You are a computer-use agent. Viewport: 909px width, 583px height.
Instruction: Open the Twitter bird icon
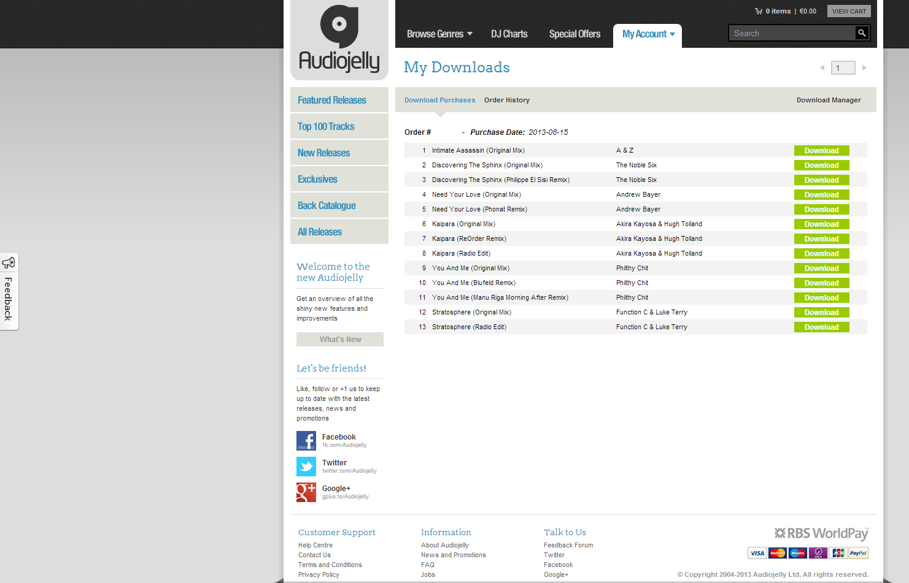pyautogui.click(x=306, y=467)
